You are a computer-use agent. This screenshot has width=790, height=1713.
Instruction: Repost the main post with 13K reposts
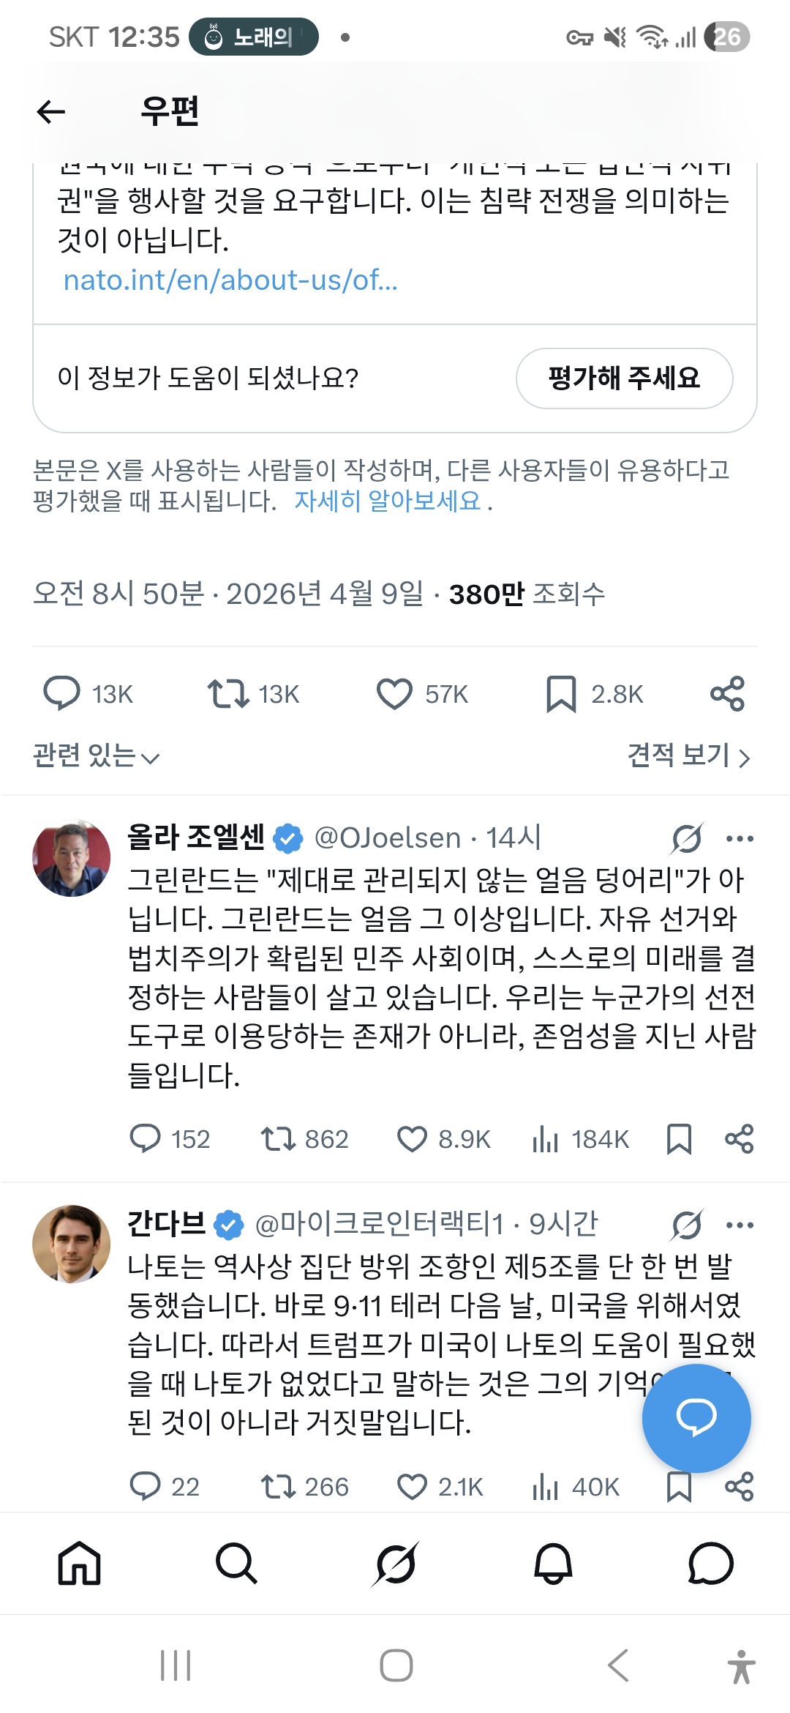tap(228, 694)
